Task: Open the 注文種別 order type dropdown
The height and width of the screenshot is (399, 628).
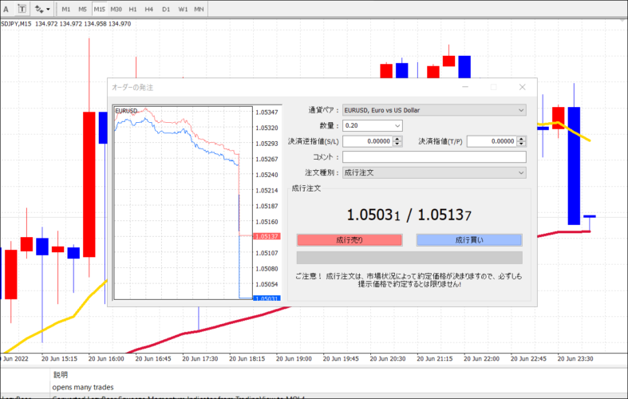Action: [434, 172]
